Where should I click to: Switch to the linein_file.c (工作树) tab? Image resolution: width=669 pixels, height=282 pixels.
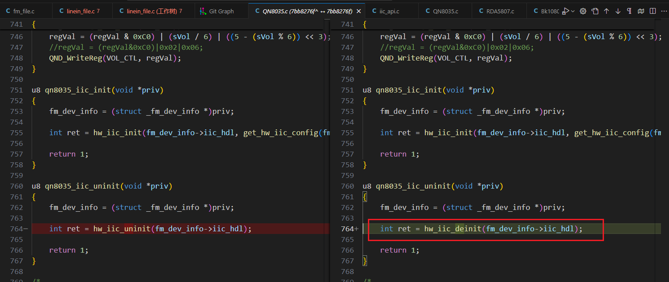[x=154, y=11]
